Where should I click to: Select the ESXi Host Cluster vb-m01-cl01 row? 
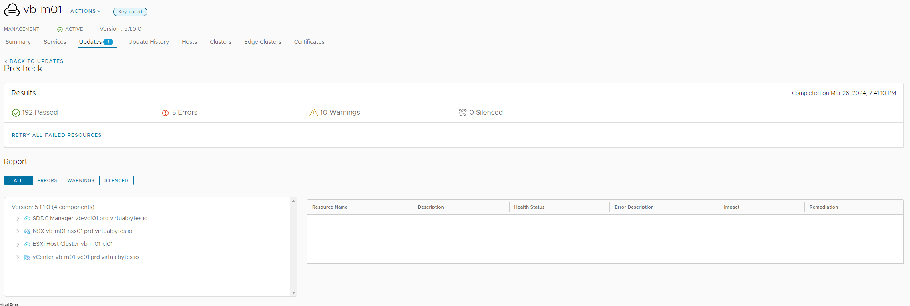(x=72, y=244)
